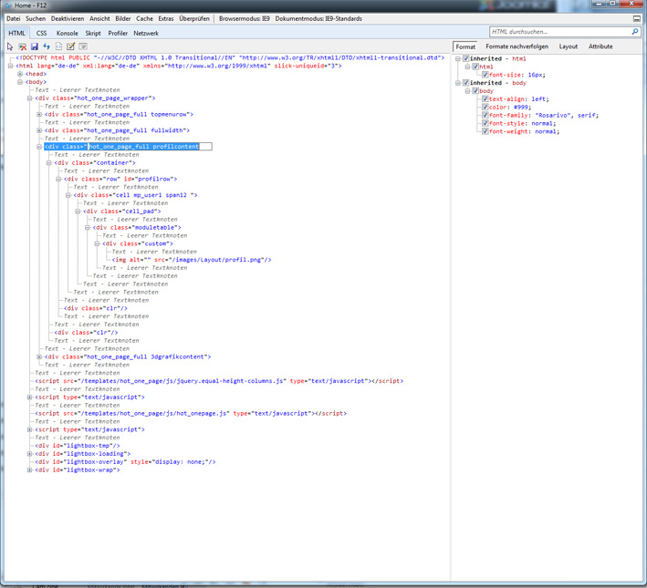Select the img profil.png element
Screen dimensions: 647x588
click(192, 260)
